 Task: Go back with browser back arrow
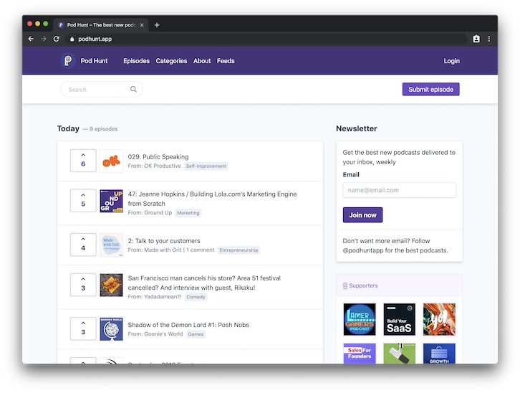click(x=31, y=39)
